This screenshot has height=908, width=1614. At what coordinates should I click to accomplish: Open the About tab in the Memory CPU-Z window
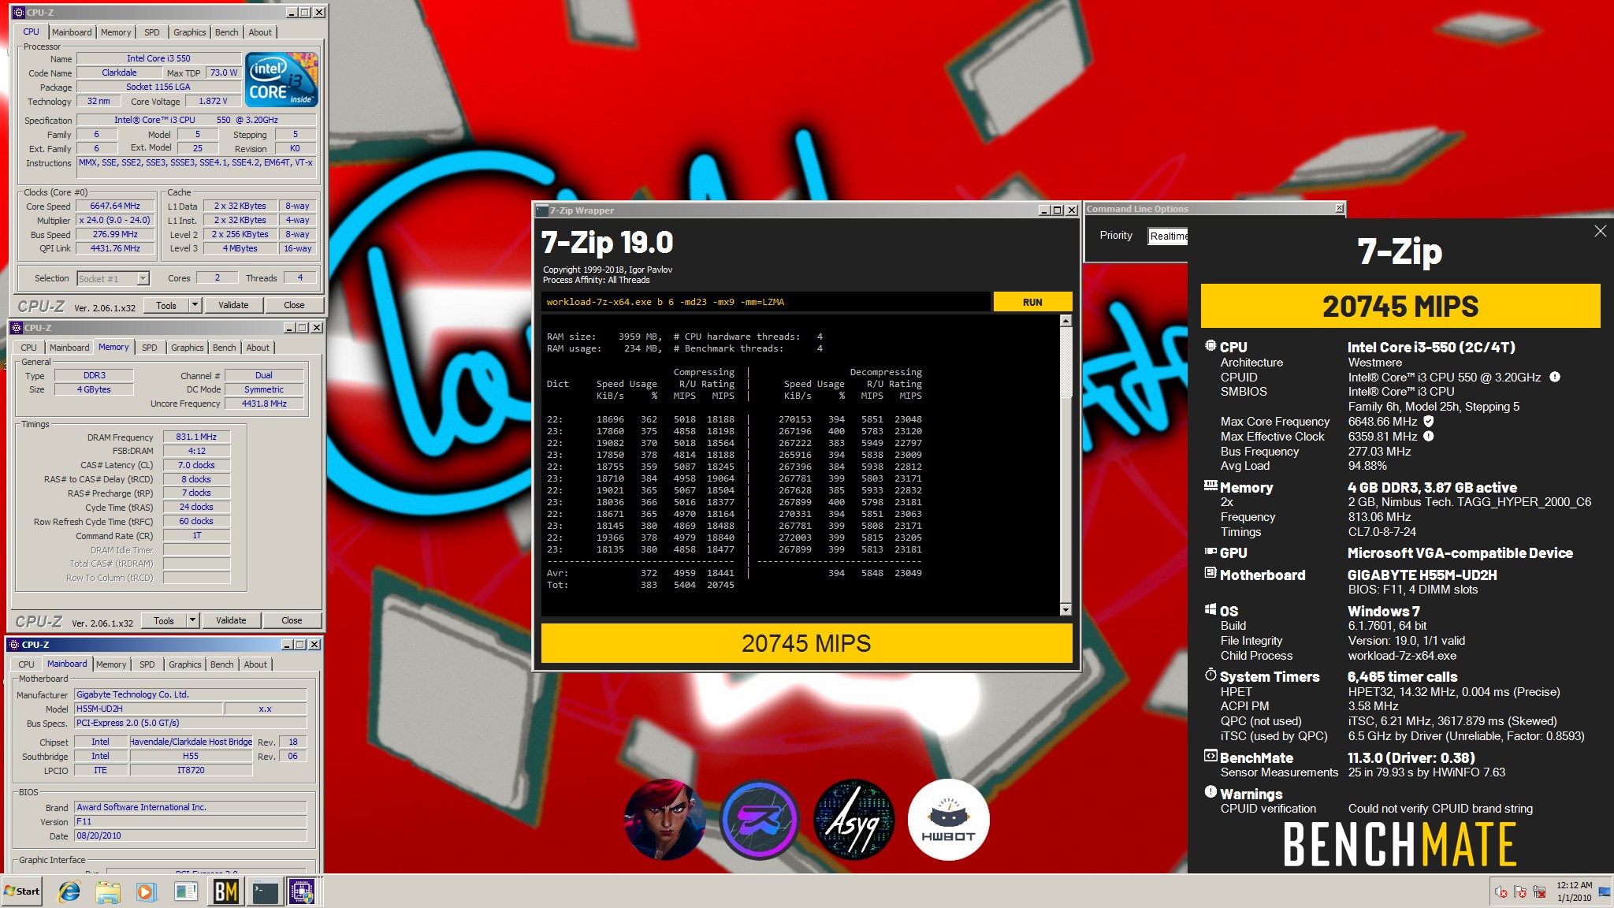(258, 348)
